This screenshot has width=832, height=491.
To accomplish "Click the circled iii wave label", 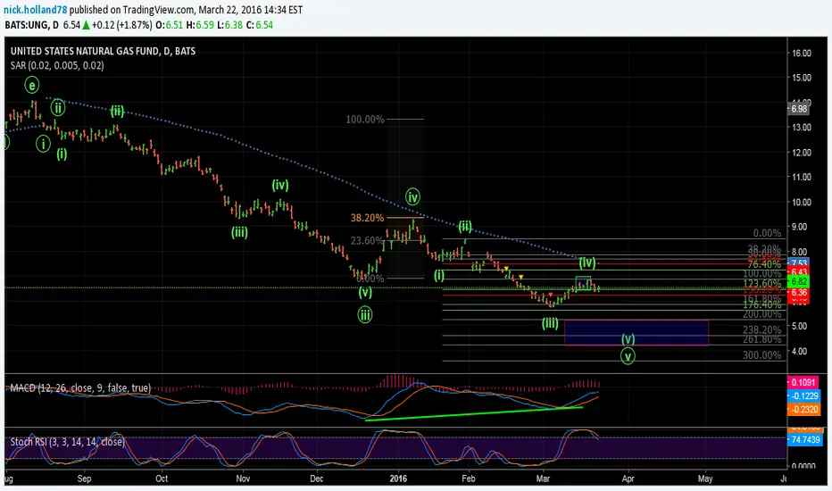I will 364,315.
